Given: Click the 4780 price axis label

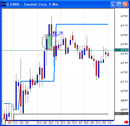Looking at the screenshot, I should tap(124, 16).
